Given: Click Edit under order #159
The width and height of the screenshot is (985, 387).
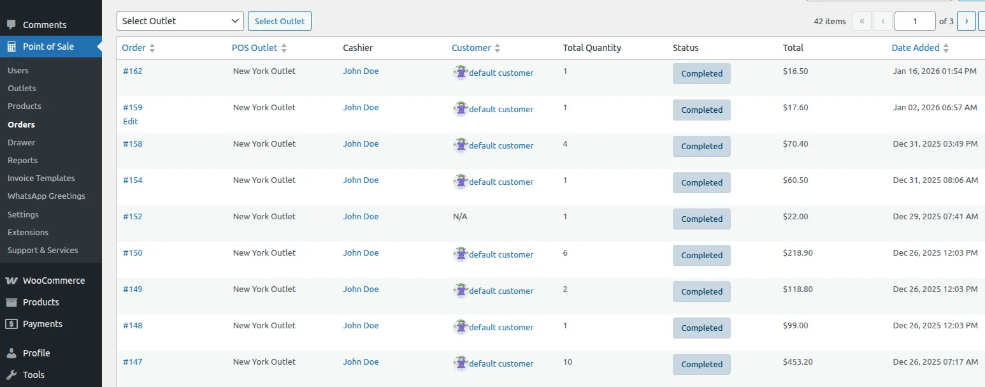Looking at the screenshot, I should [130, 121].
